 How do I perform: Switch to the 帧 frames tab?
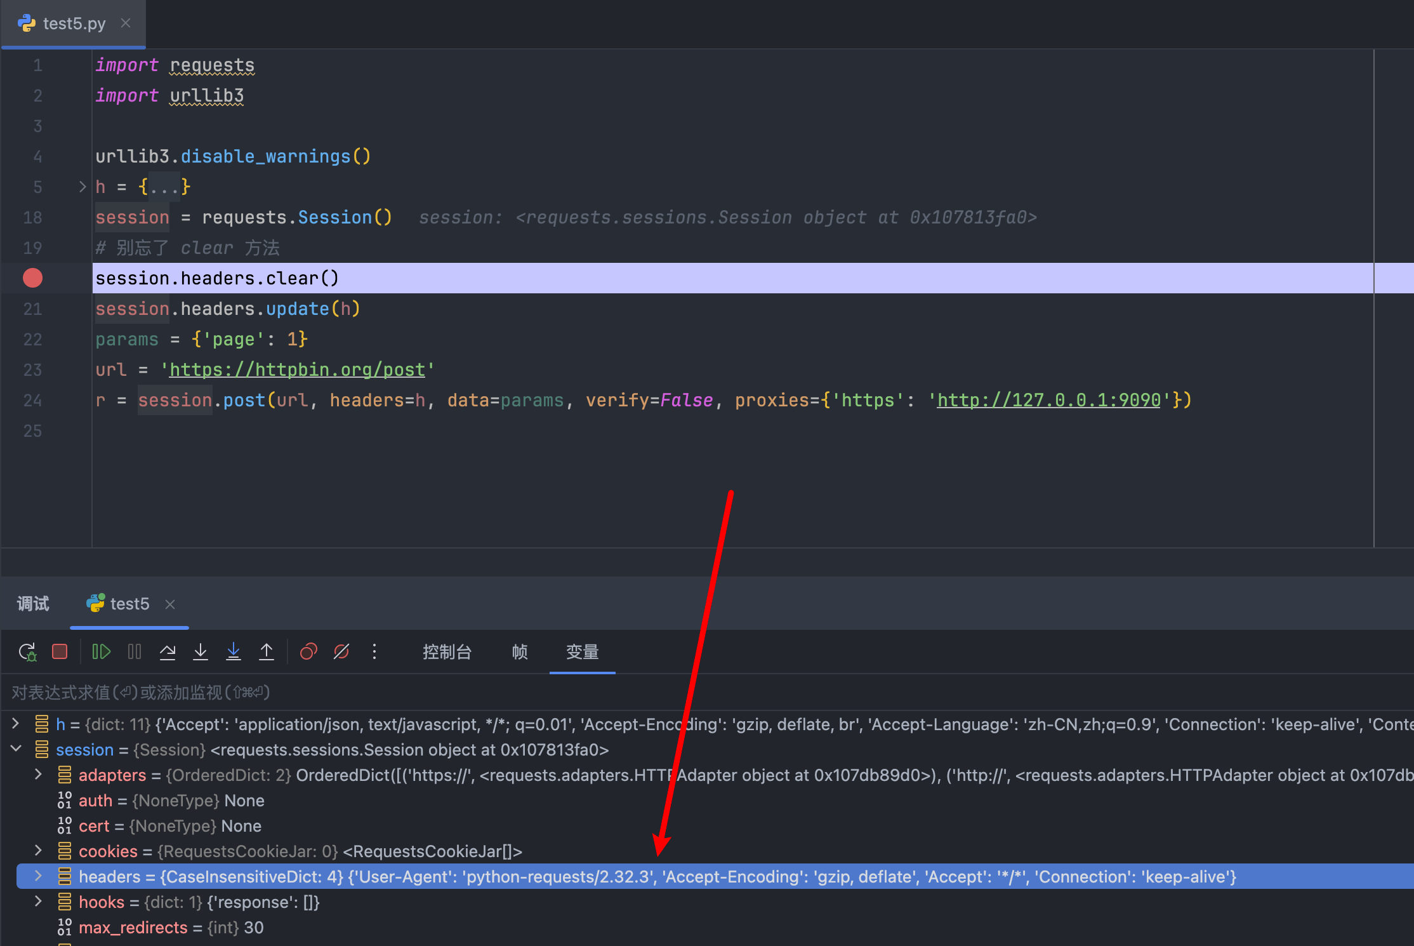(x=520, y=652)
